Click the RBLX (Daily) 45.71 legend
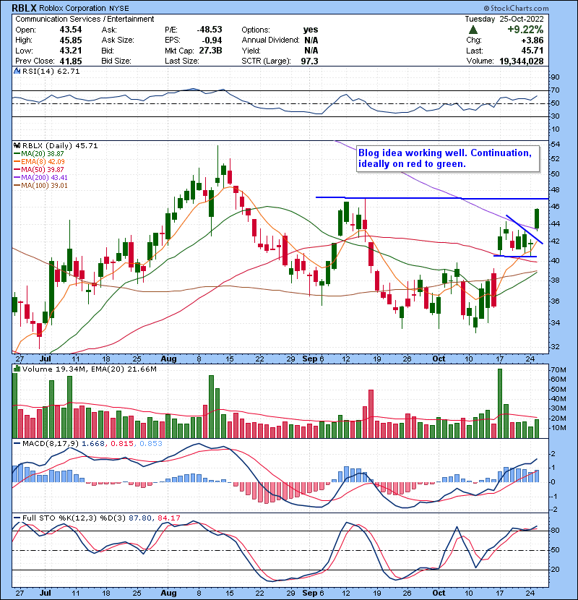Image resolution: width=578 pixels, height=600 pixels. click(x=60, y=146)
